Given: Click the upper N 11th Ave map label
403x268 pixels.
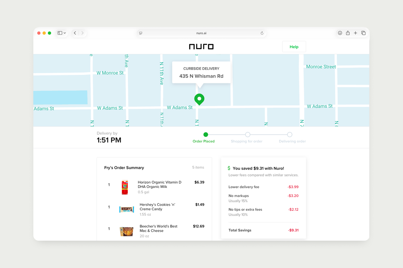Looking at the screenshot, I should click(x=161, y=73).
